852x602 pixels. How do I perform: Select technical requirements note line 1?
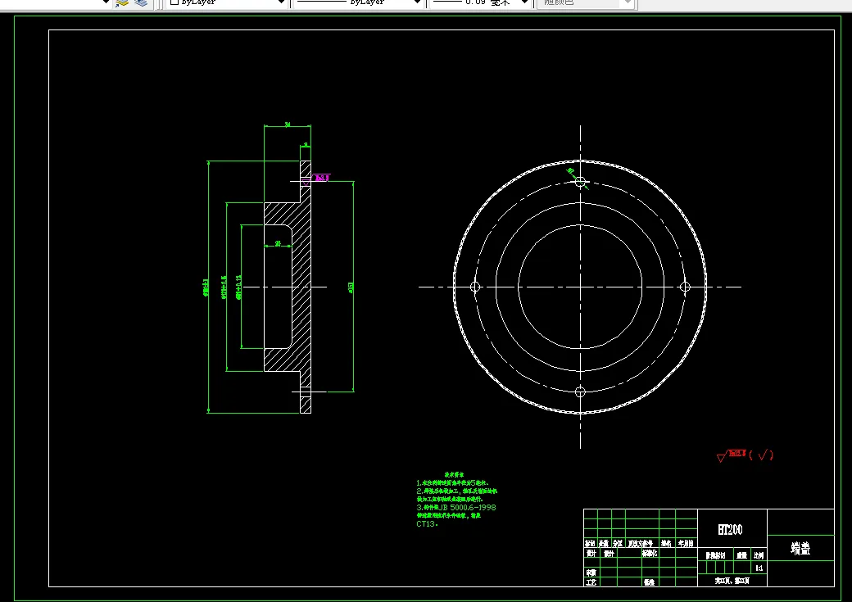(x=452, y=482)
